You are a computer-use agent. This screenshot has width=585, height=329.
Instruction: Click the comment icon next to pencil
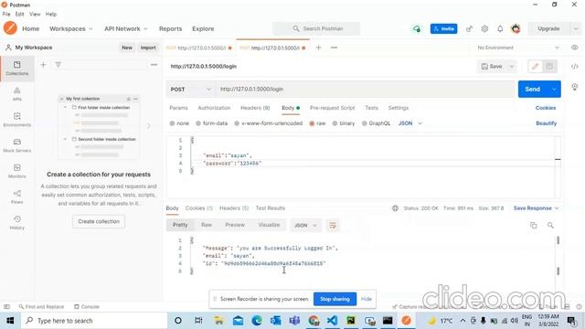pyautogui.click(x=549, y=67)
